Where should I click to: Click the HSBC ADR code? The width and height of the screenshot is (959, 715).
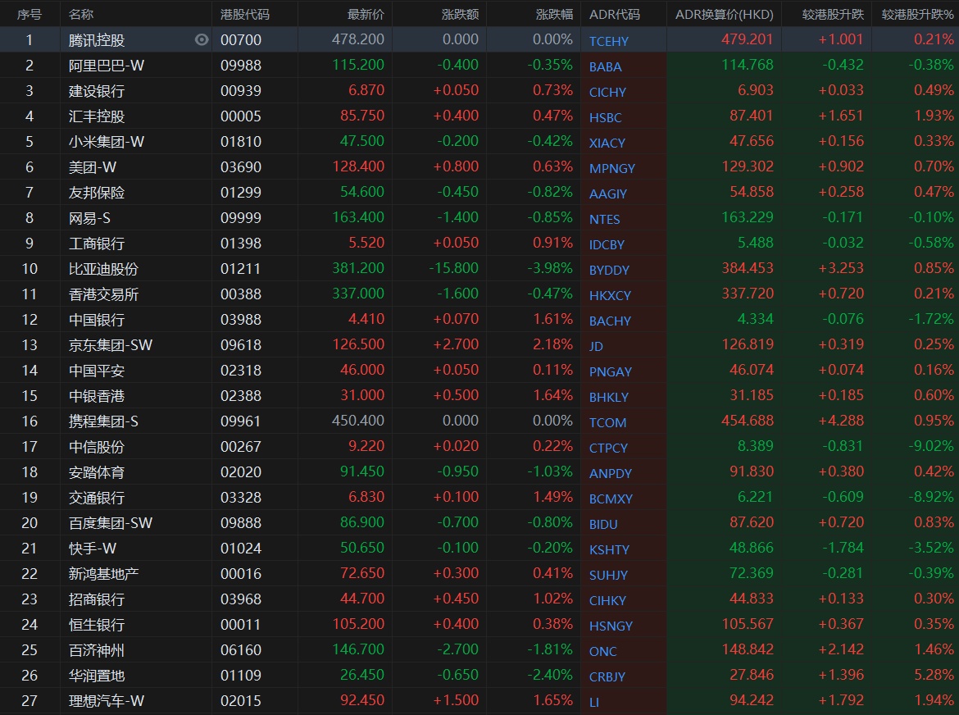tap(605, 117)
